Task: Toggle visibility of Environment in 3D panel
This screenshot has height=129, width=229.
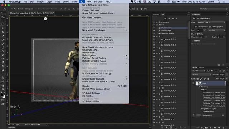Action: 154,22
